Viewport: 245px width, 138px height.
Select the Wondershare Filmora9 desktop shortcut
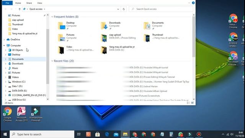pos(36,114)
